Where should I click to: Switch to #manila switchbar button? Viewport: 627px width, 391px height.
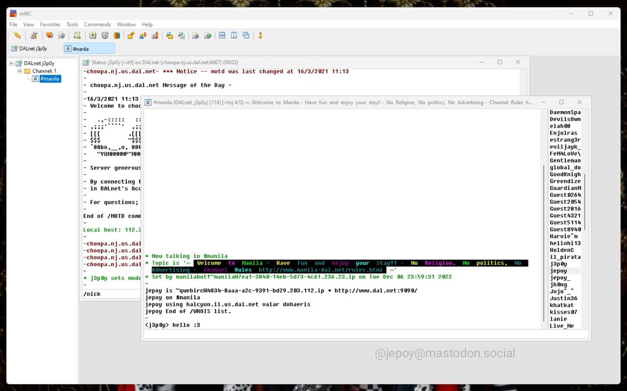89,49
